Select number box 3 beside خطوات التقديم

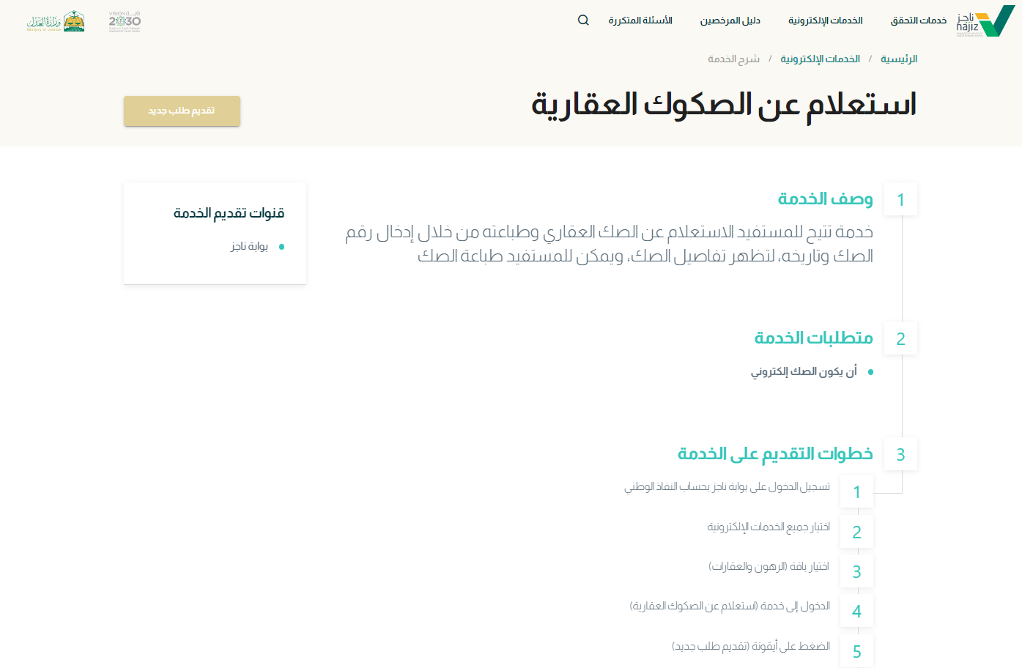(900, 454)
